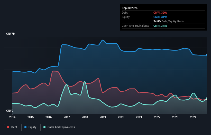
Task: Click the red Debt legend dot
Action: pos(8,127)
